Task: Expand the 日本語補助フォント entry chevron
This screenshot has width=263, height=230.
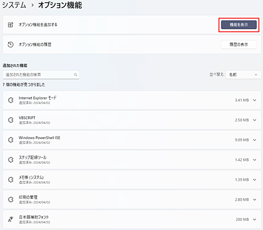Action: tap(254, 219)
